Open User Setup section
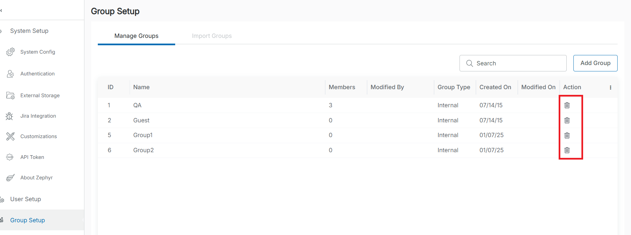 25,199
